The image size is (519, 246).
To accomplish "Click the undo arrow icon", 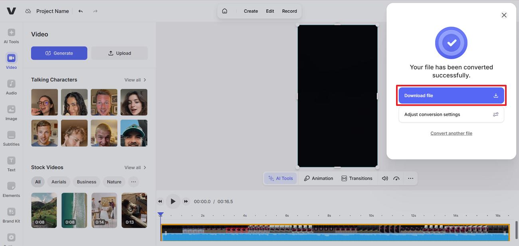I will click(x=81, y=11).
